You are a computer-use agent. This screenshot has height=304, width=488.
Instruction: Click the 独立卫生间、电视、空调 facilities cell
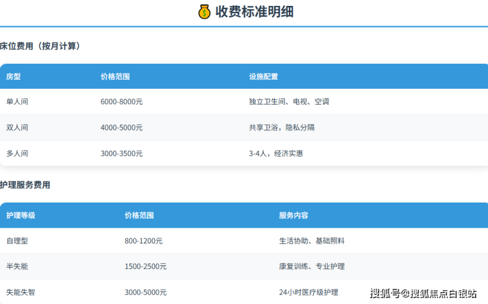click(x=289, y=102)
